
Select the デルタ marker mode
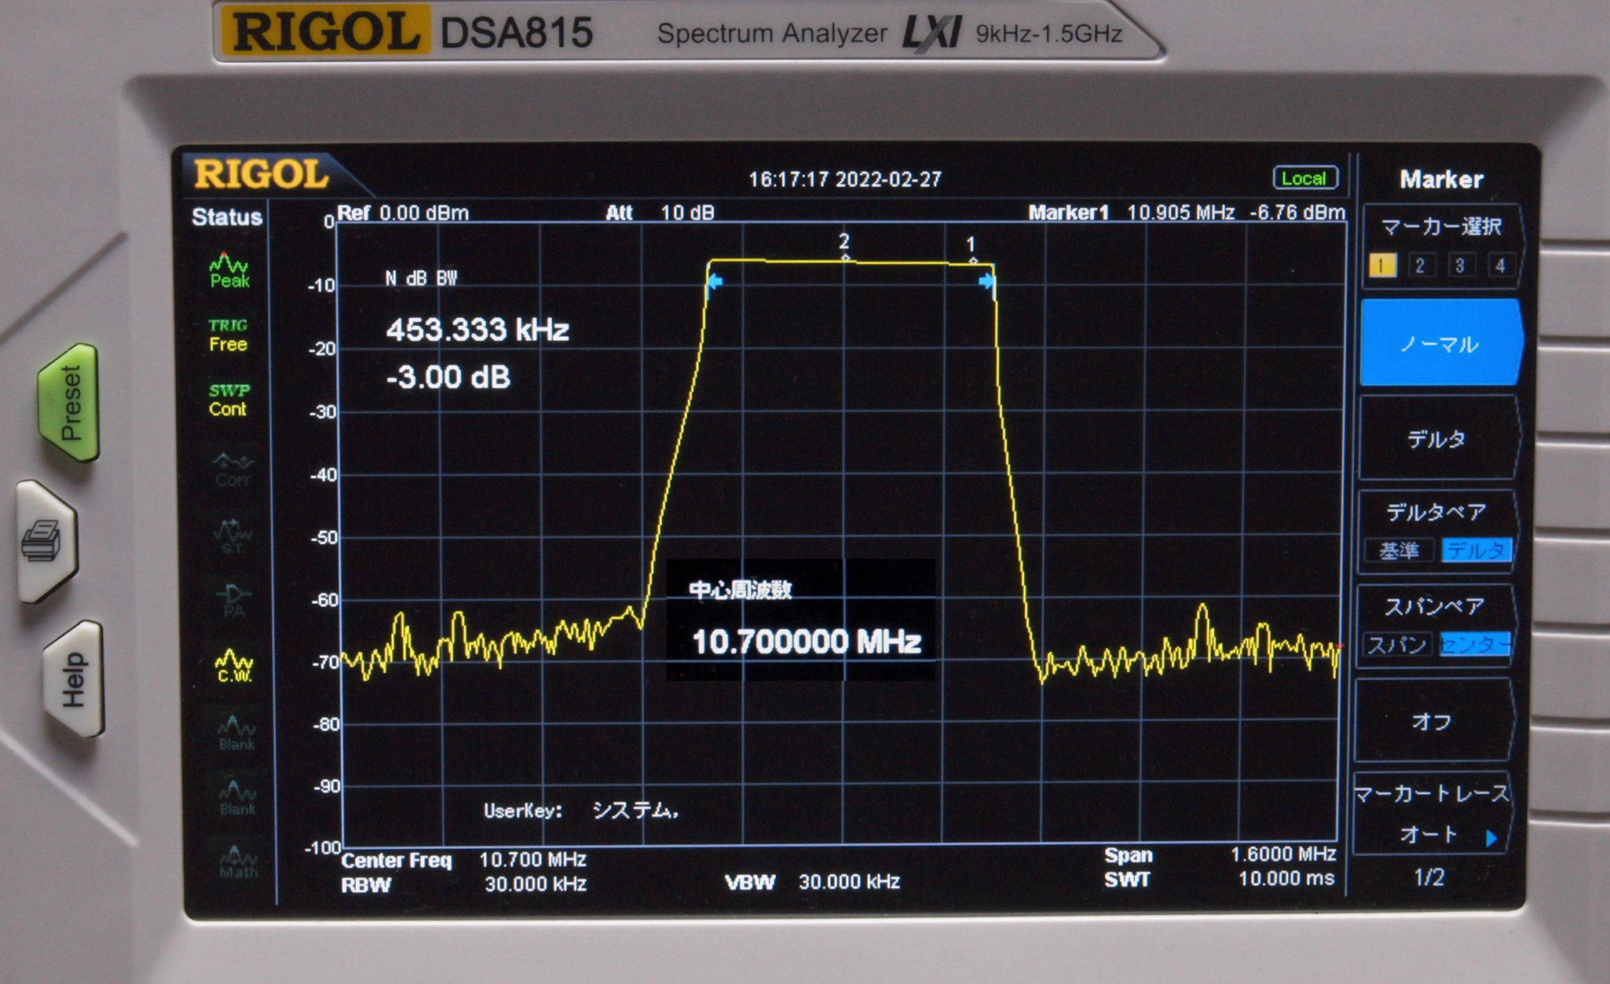pyautogui.click(x=1436, y=438)
